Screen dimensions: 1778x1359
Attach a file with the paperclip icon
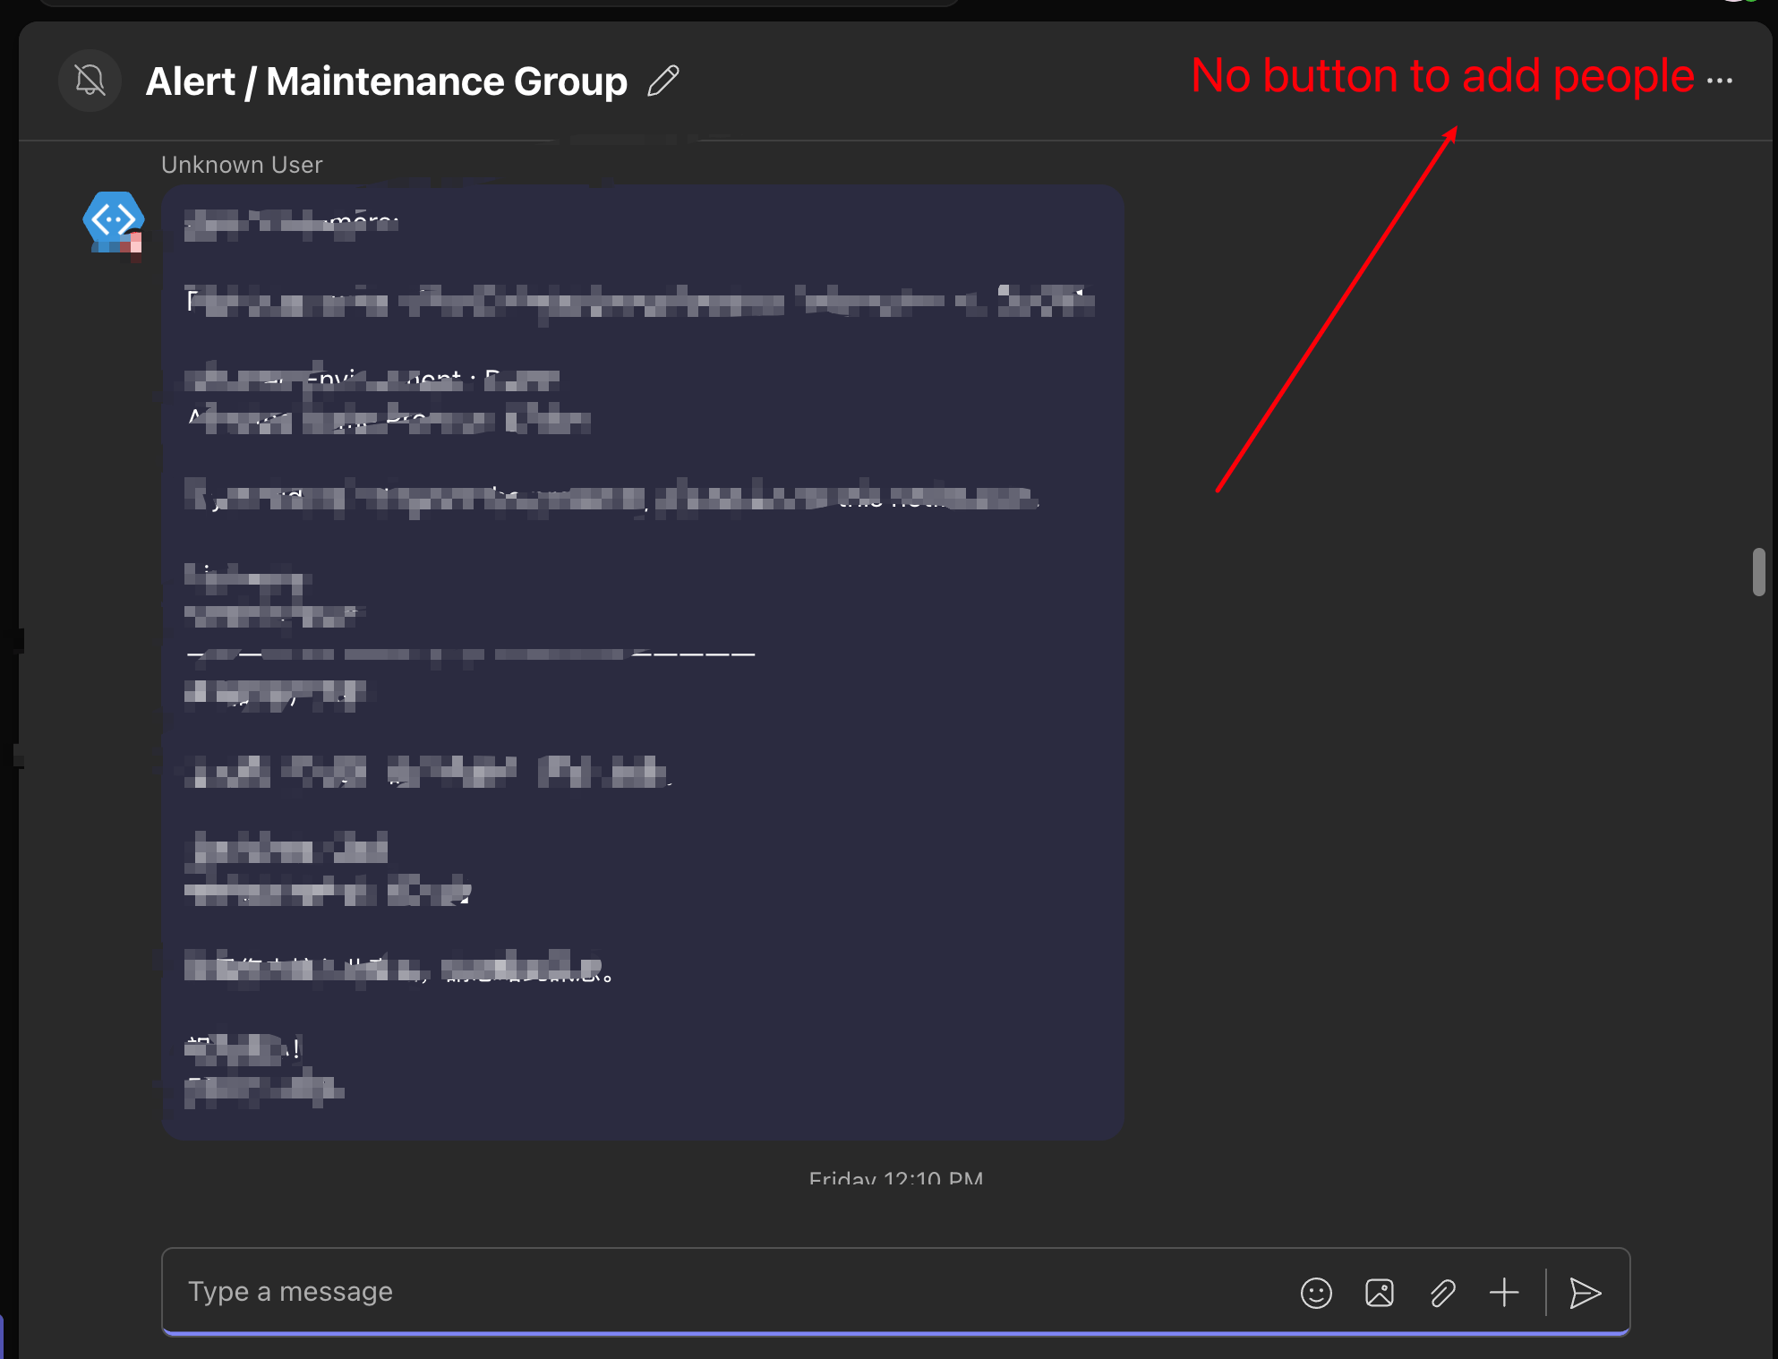(x=1442, y=1293)
